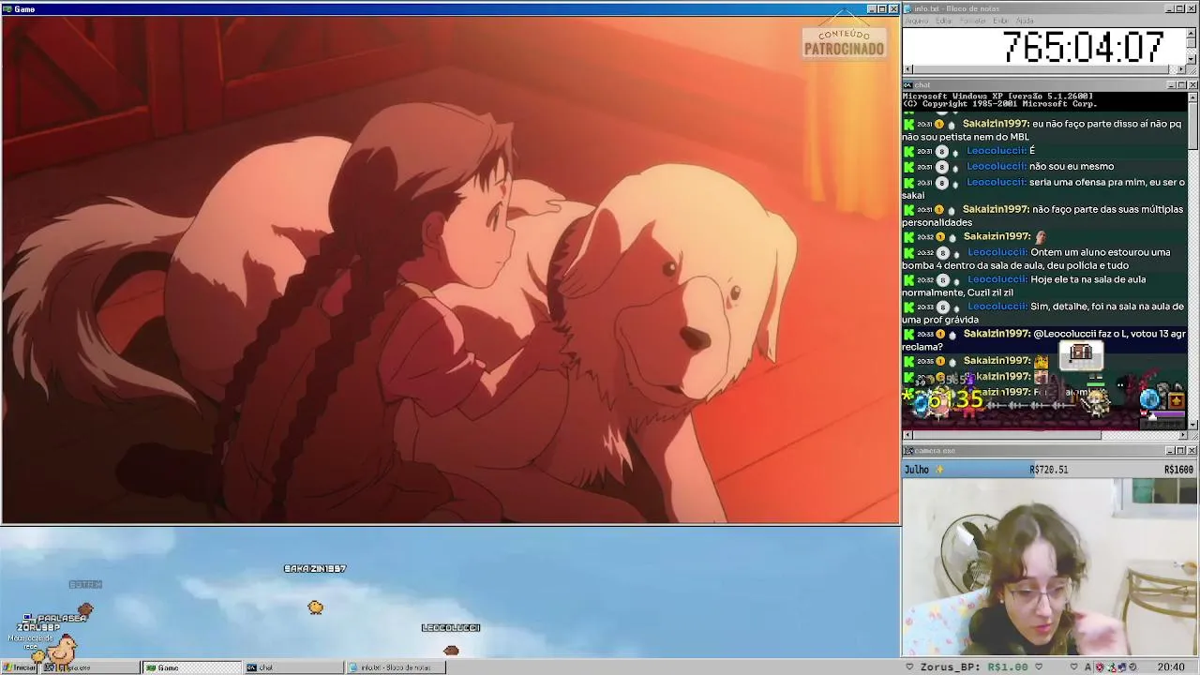
Task: Click the camera.exe title bar icon
Action: coord(908,451)
